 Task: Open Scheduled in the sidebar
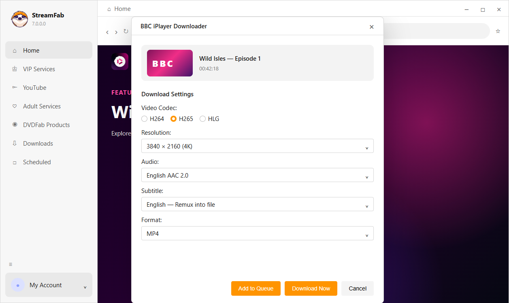49,162
